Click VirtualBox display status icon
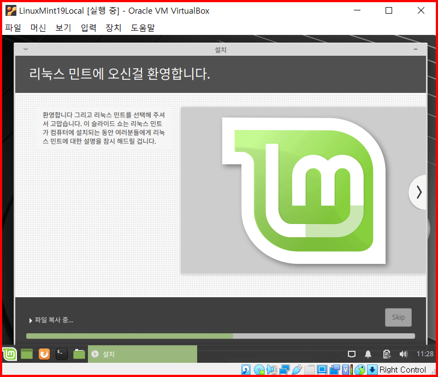The width and height of the screenshot is (438, 377). [322, 370]
